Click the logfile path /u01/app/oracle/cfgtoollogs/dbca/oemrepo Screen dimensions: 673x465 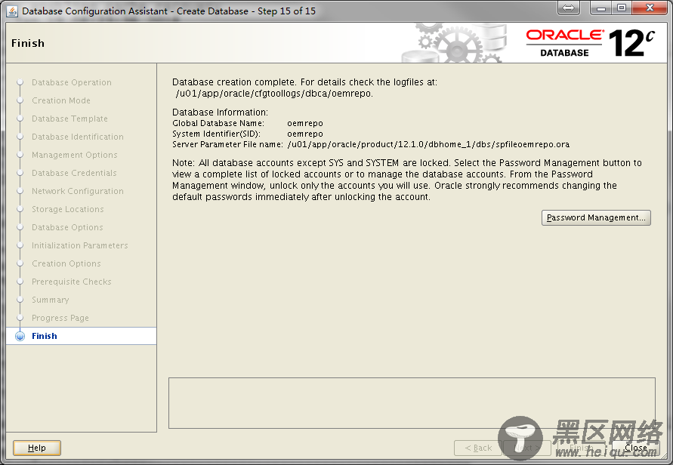click(x=274, y=94)
